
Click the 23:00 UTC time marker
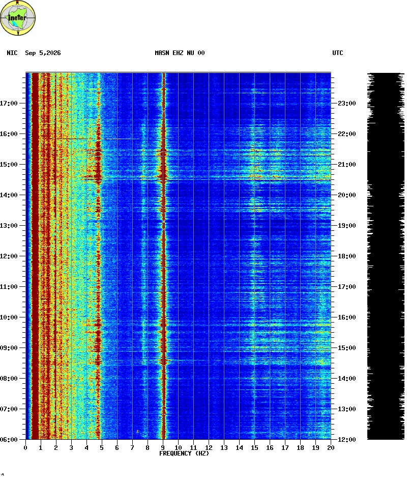(x=347, y=103)
